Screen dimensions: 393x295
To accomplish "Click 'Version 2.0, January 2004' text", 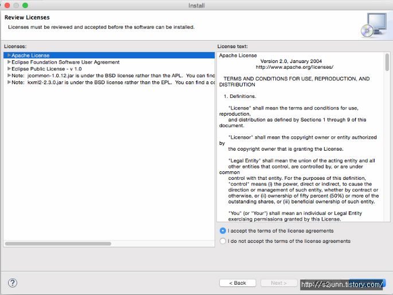I will point(291,61).
